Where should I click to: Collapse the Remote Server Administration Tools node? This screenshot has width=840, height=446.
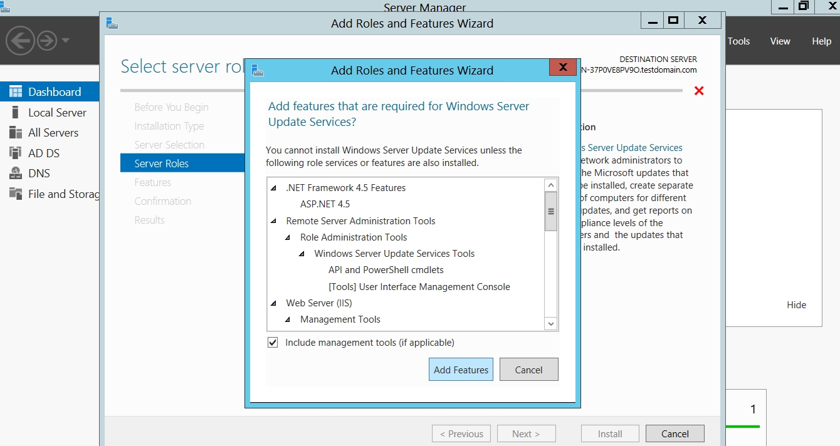click(273, 221)
